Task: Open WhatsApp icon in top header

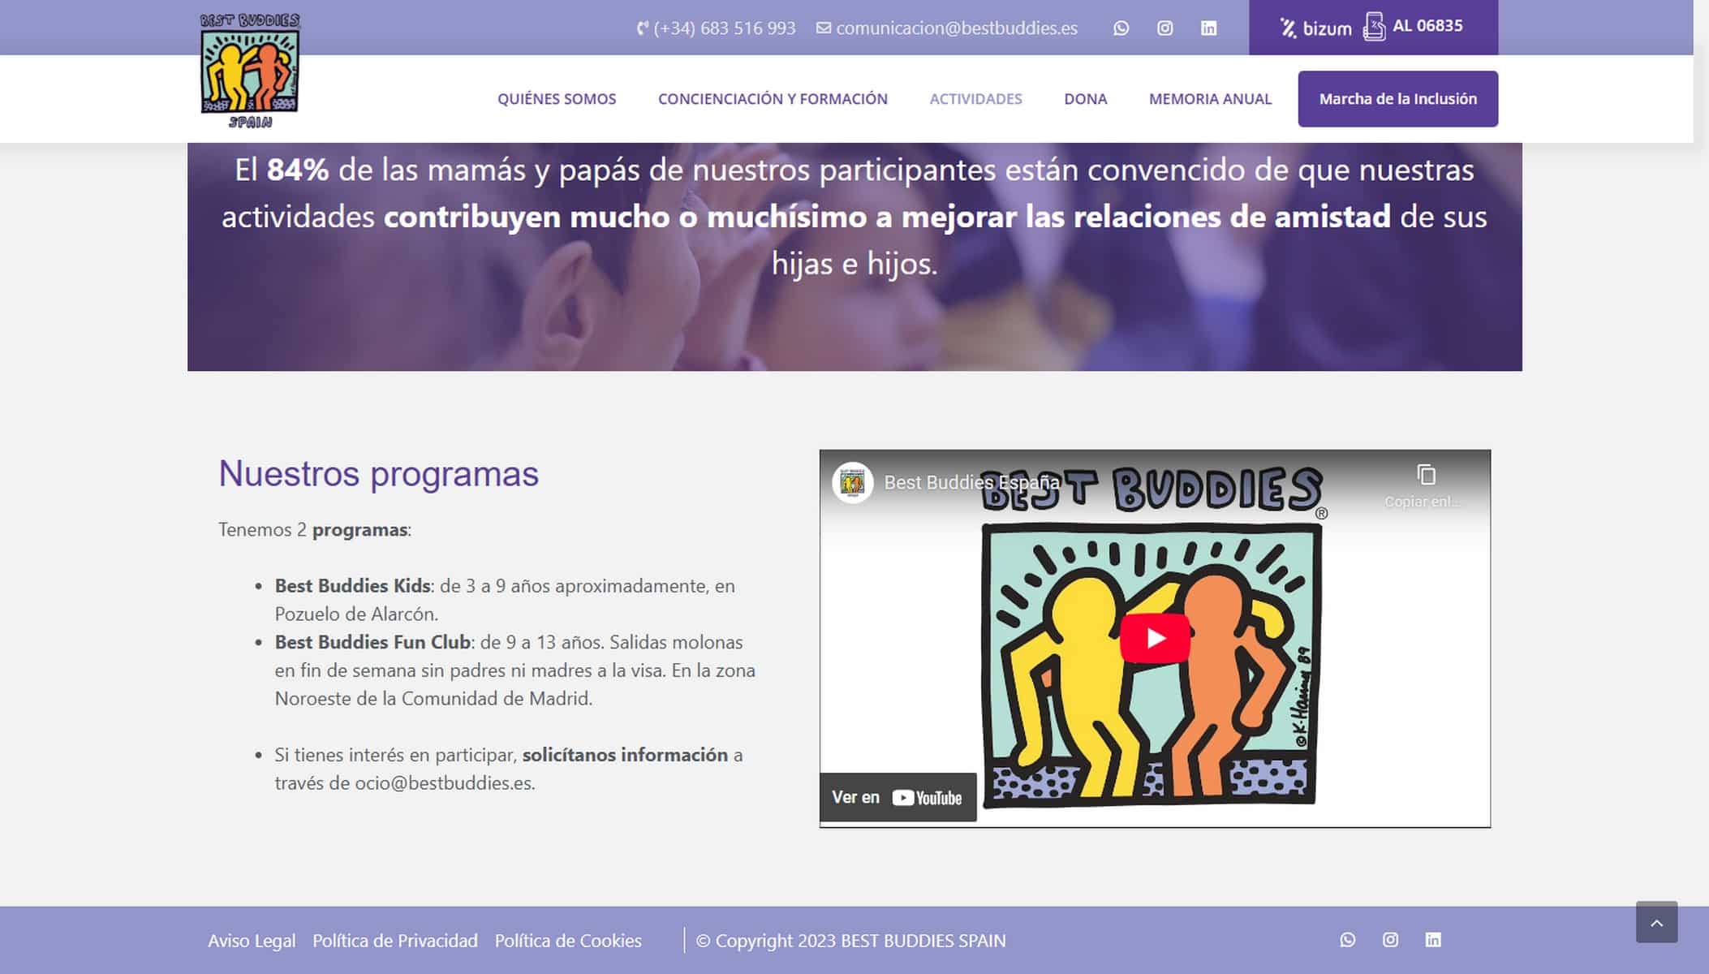Action: point(1121,28)
